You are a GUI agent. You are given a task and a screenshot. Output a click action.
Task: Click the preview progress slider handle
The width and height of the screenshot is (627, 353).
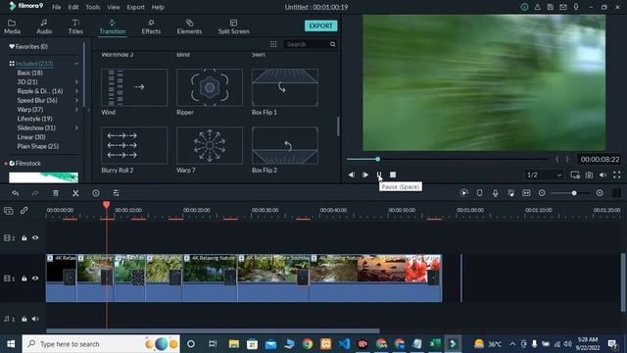[378, 159]
